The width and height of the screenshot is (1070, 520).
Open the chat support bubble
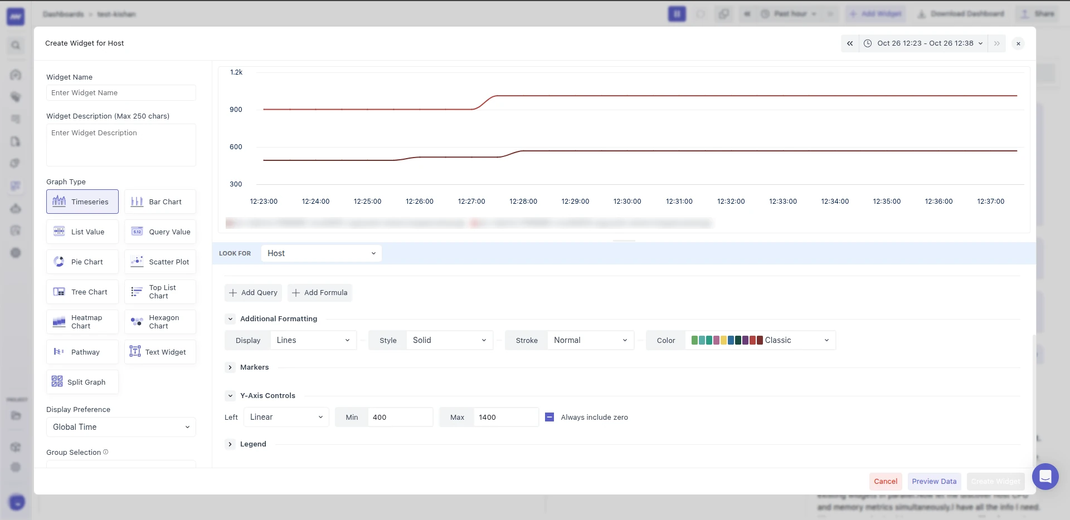[1045, 477]
